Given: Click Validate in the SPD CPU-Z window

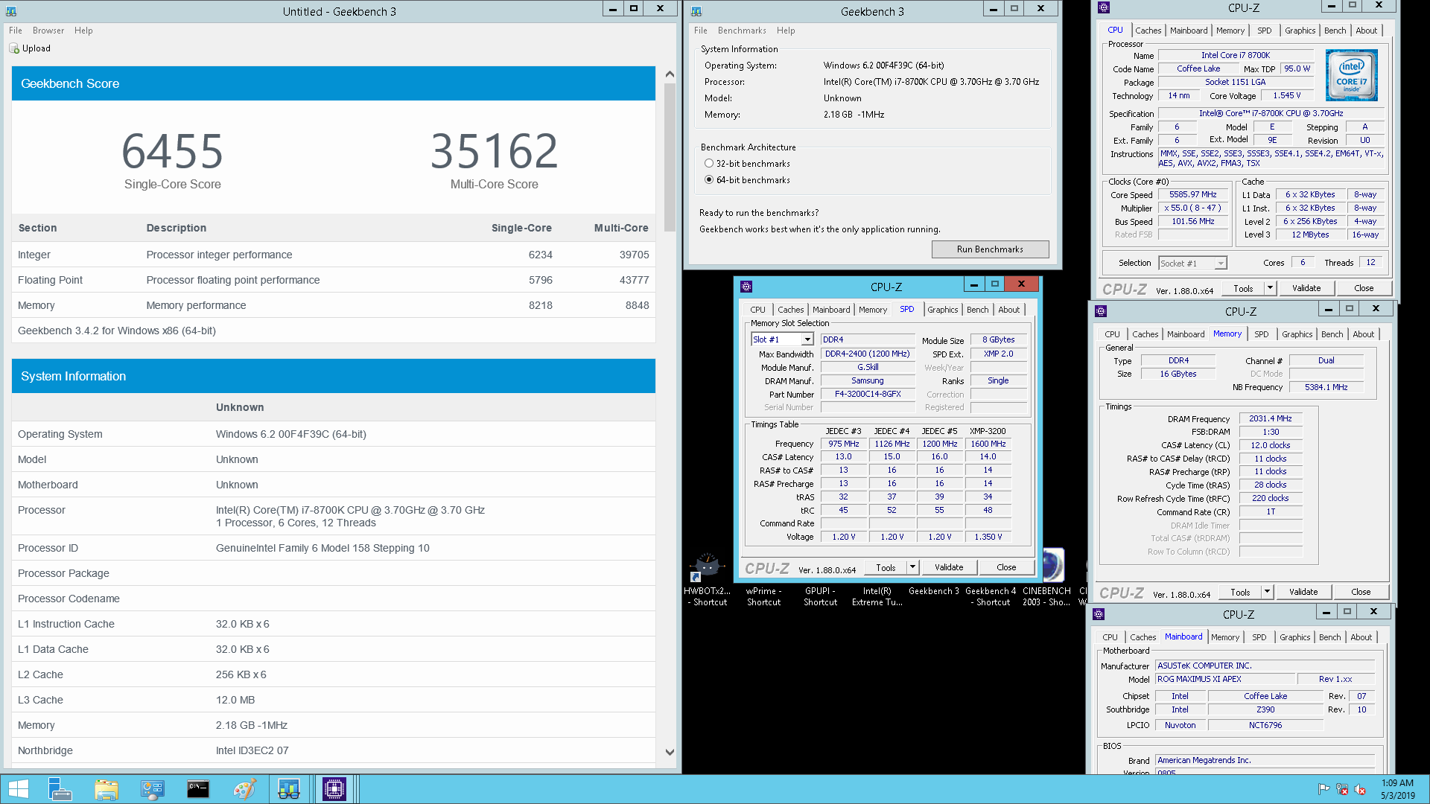Looking at the screenshot, I should (949, 567).
